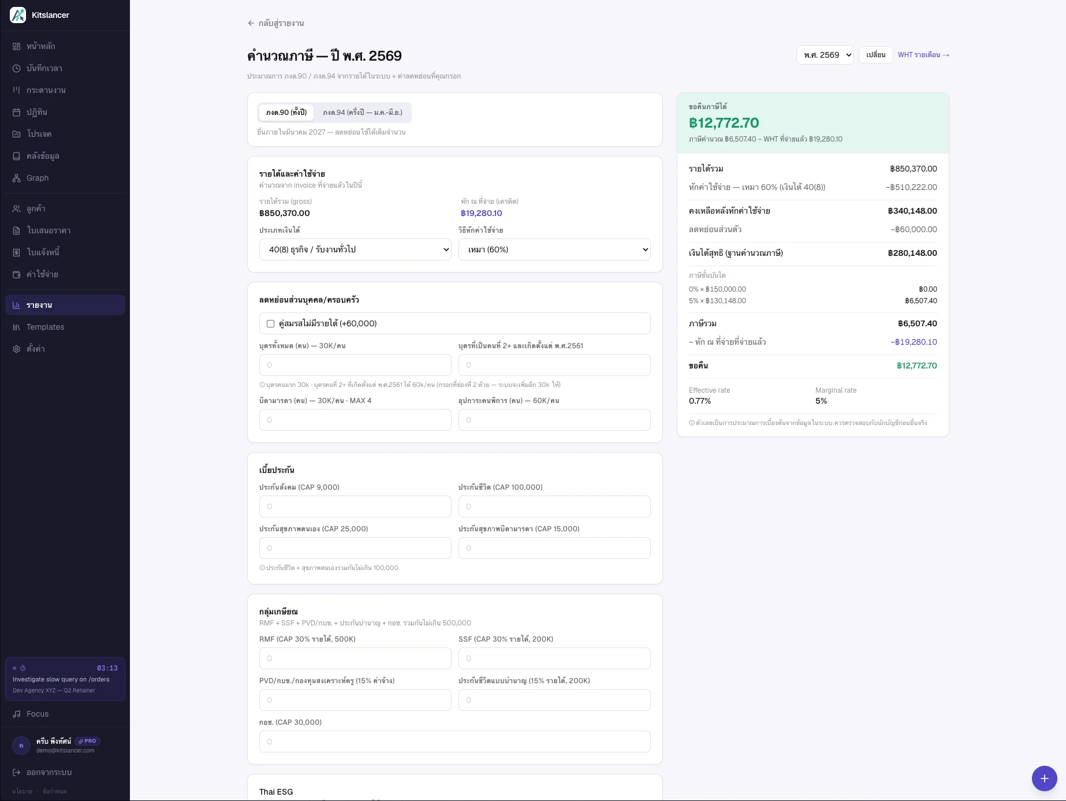The image size is (1066, 801).
Task: Switch to the ภงด.94 half-year tab
Action: [363, 113]
